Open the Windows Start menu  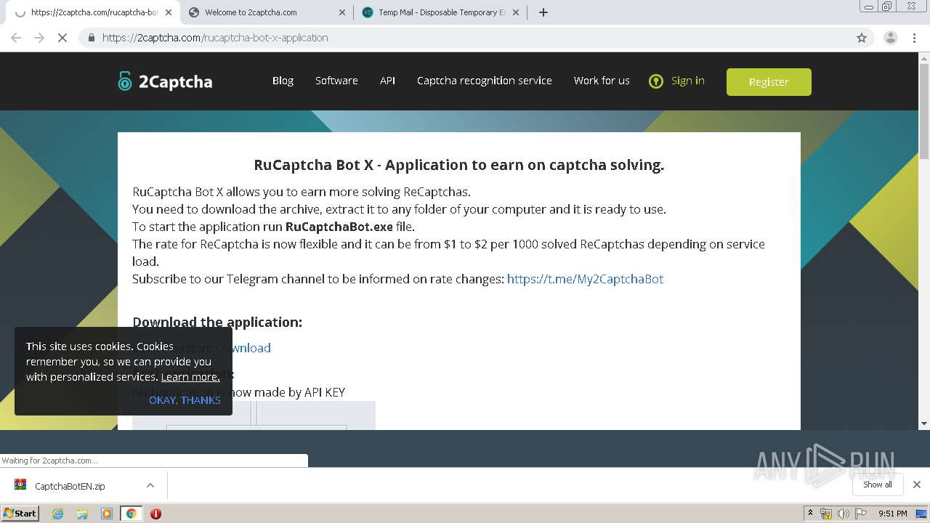click(20, 513)
